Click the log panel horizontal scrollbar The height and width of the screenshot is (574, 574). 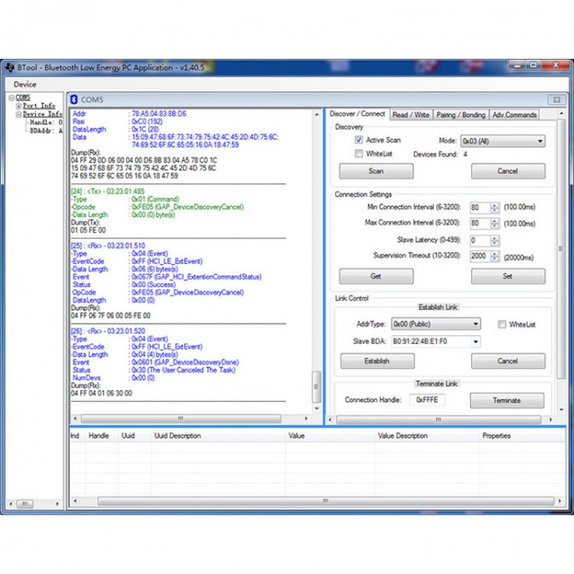click(x=181, y=419)
